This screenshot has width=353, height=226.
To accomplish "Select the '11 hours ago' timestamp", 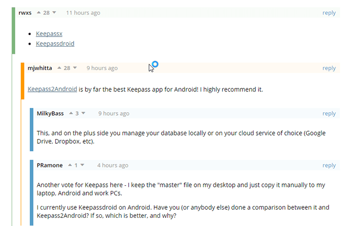I will coord(83,13).
